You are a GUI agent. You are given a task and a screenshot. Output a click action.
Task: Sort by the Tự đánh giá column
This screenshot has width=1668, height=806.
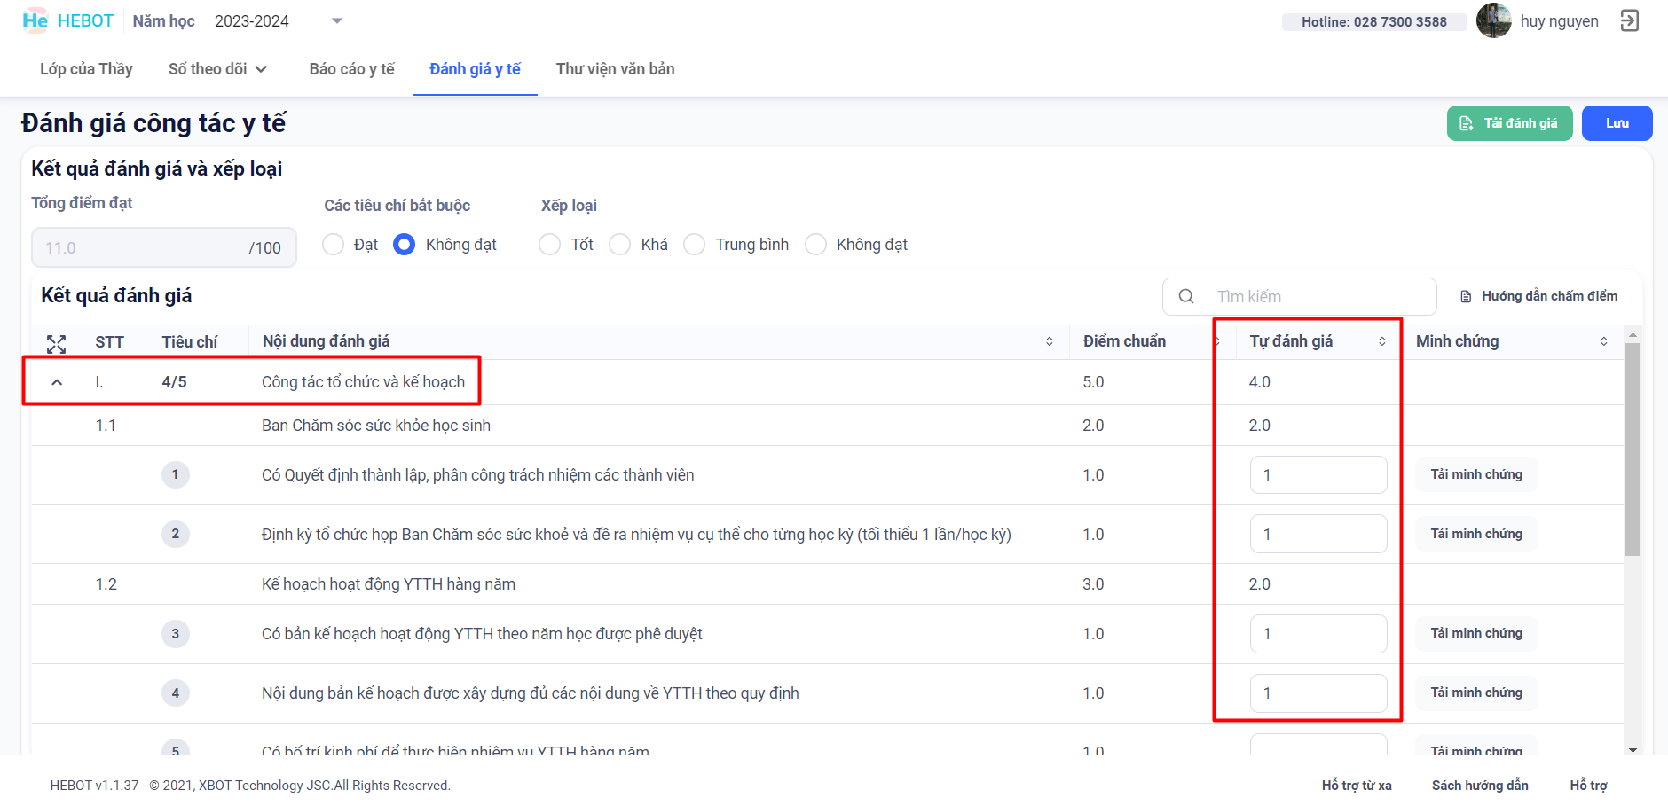[x=1381, y=341]
